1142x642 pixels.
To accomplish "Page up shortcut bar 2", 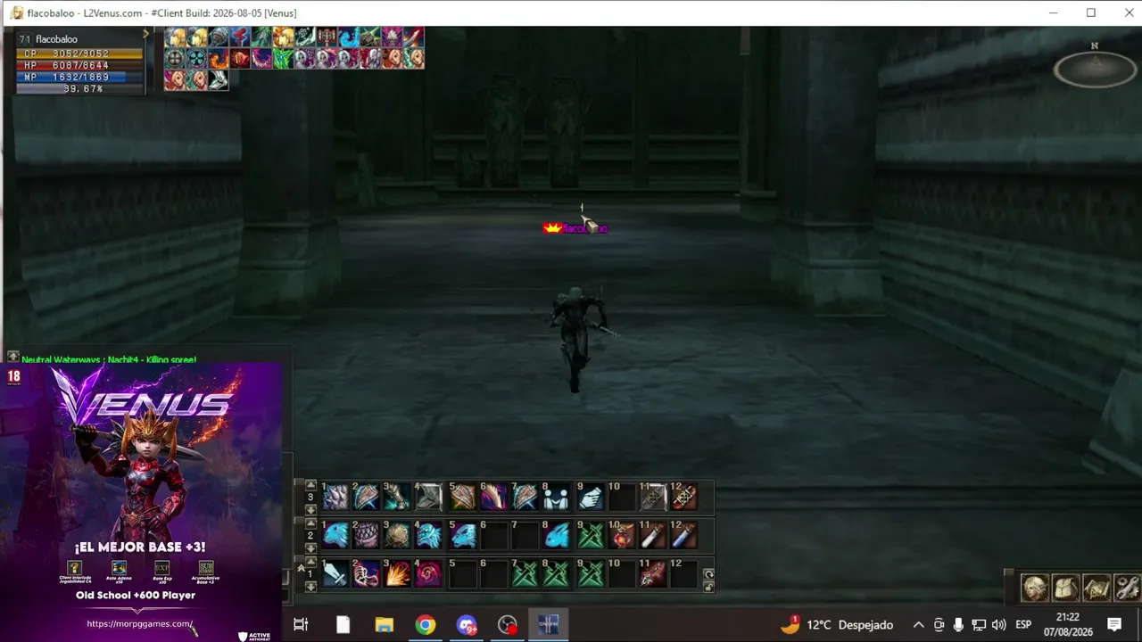I will [310, 524].
